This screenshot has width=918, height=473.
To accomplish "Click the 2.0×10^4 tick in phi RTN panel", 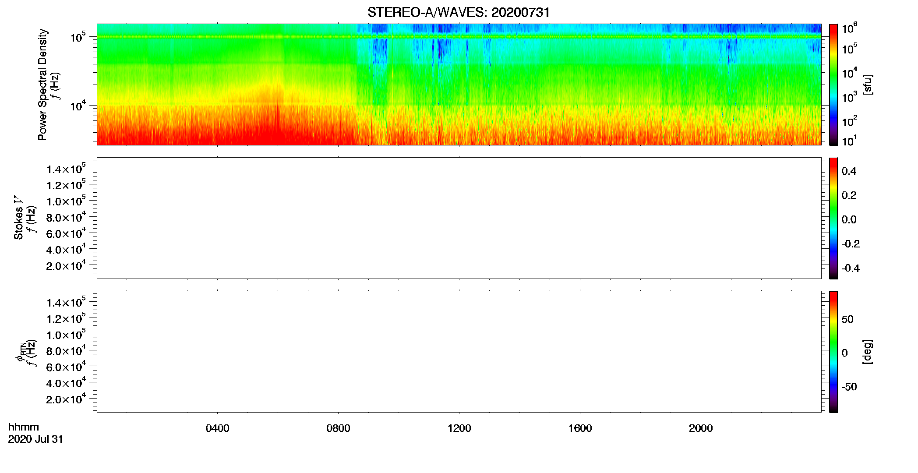I will (66, 398).
